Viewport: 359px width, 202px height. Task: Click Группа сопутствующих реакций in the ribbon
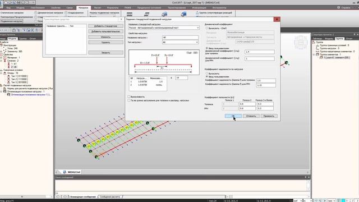(x=214, y=13)
